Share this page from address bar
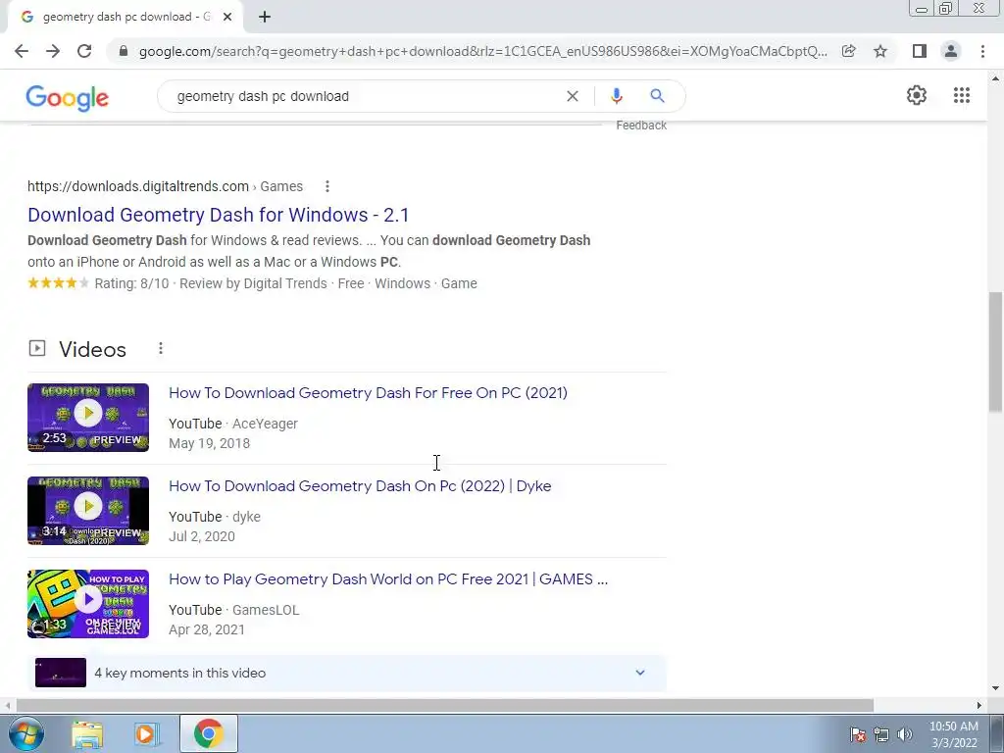Image resolution: width=1004 pixels, height=753 pixels. [848, 51]
